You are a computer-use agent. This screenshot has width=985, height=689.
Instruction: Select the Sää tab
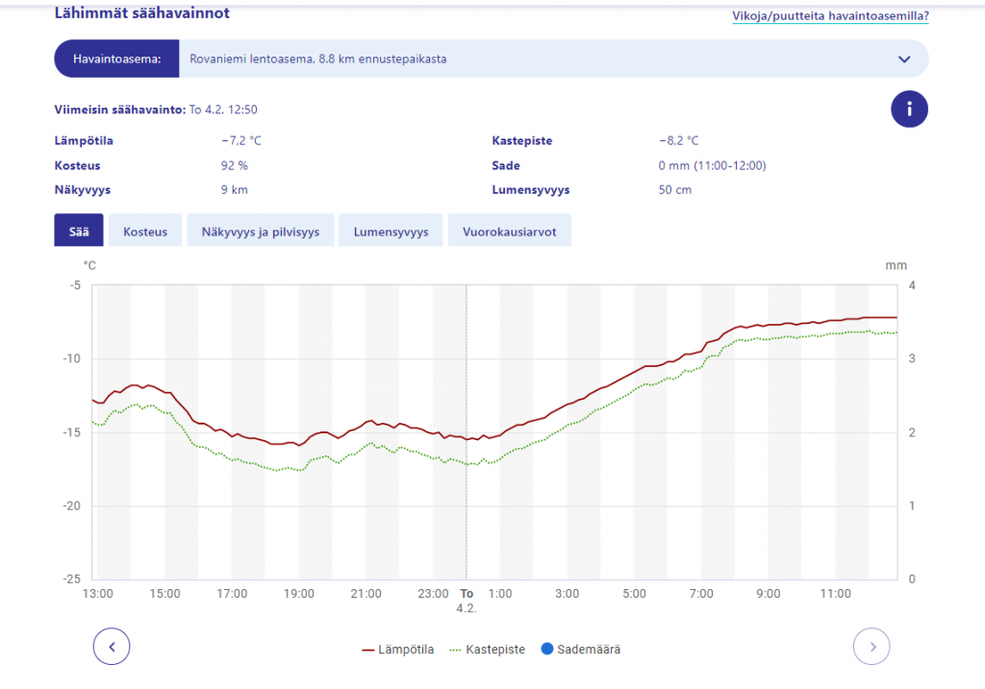click(78, 232)
